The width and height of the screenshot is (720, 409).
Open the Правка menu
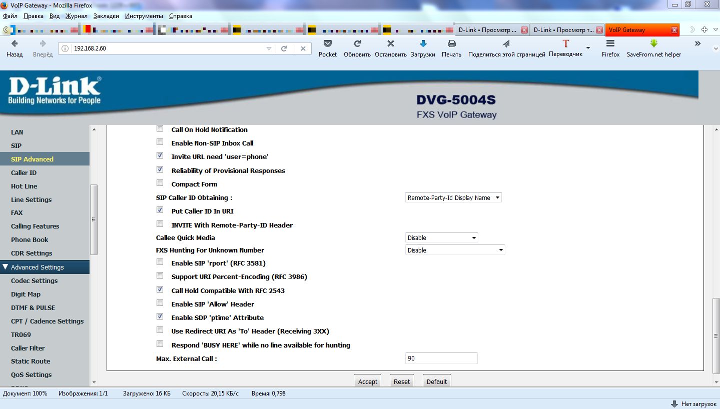click(x=34, y=16)
